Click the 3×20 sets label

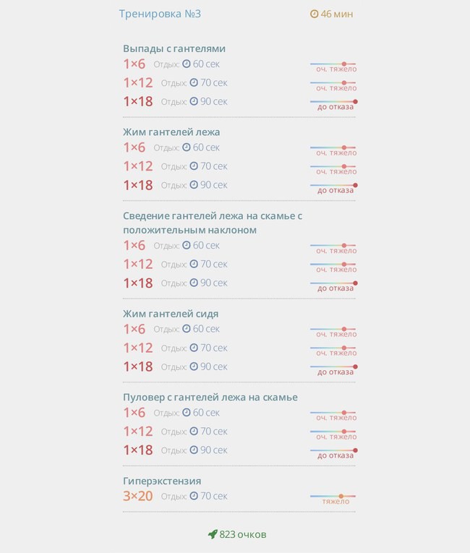coord(137,496)
